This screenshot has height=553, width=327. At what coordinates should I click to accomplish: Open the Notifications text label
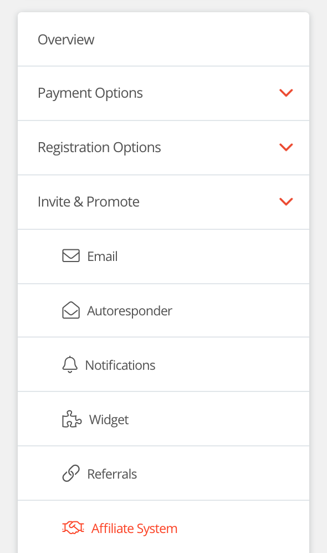[120, 365]
